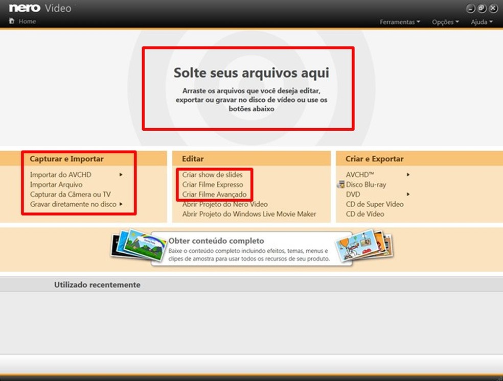Image resolution: width=503 pixels, height=381 pixels.
Task: Expand the AVCHD export arrow
Action: pos(407,175)
